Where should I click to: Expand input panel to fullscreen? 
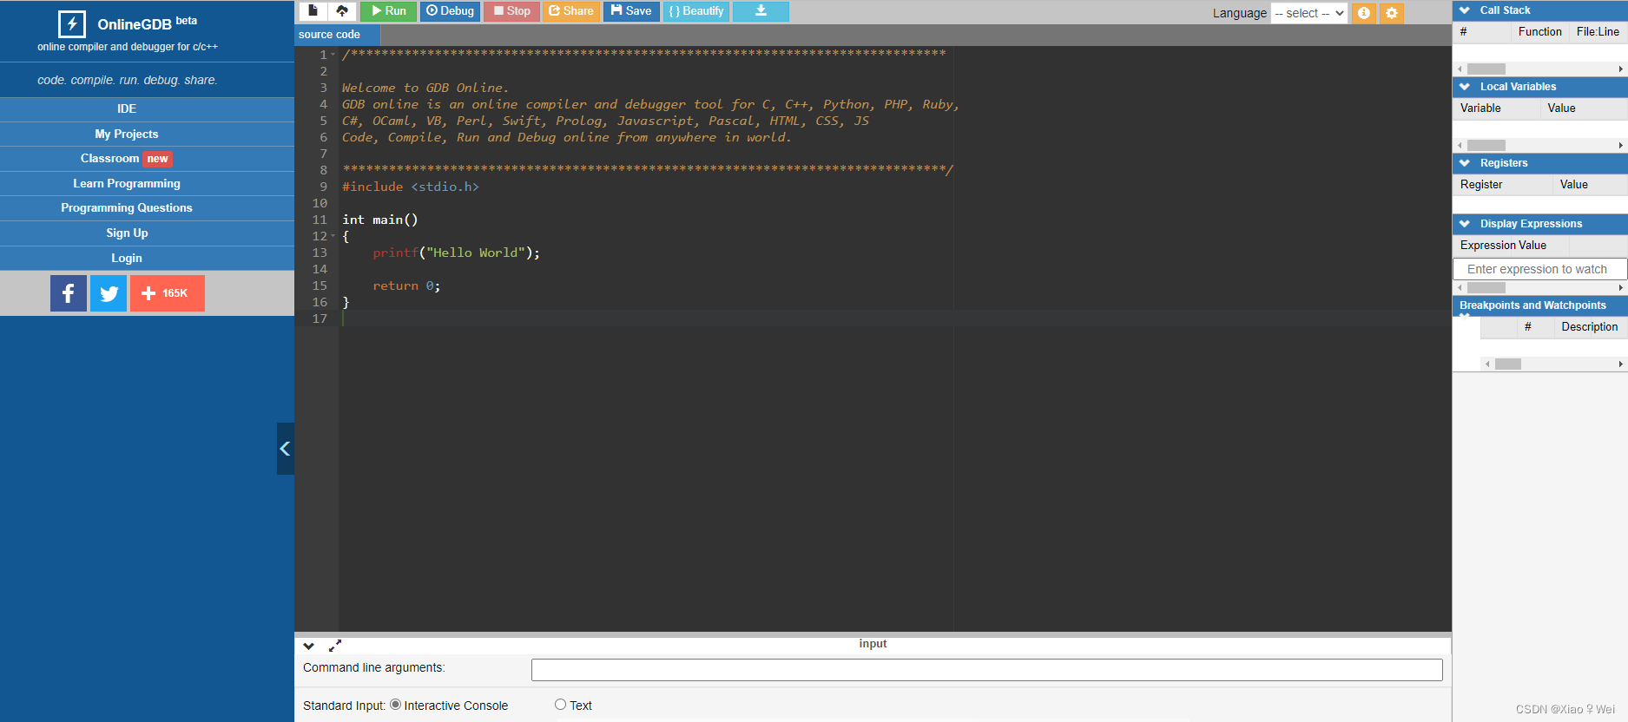pyautogui.click(x=335, y=646)
